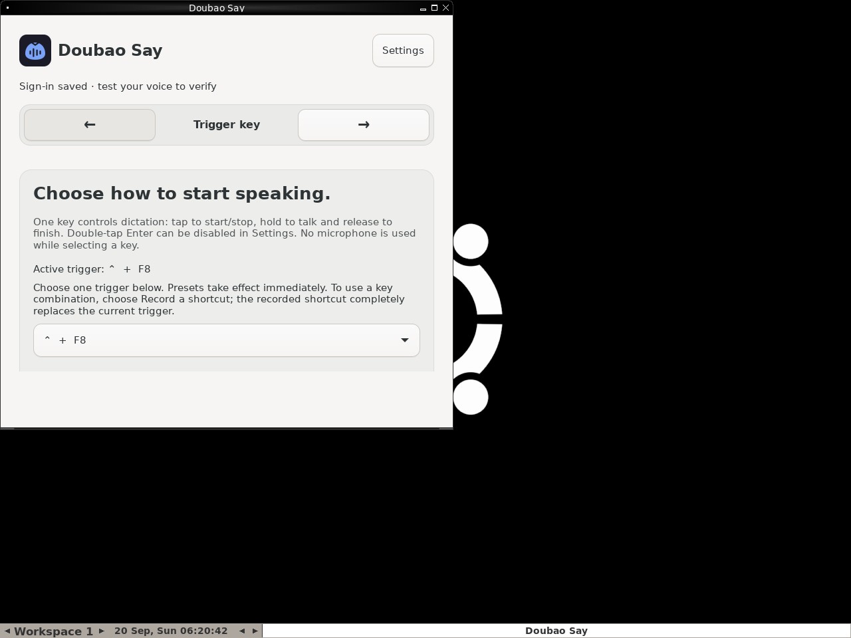Click the "Active trigger:" line

click(x=92, y=269)
